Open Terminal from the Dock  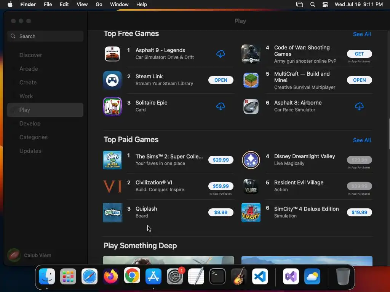click(217, 276)
